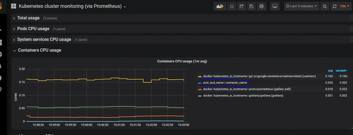Open the 10s refresh interval dropdown

pos(344,6)
